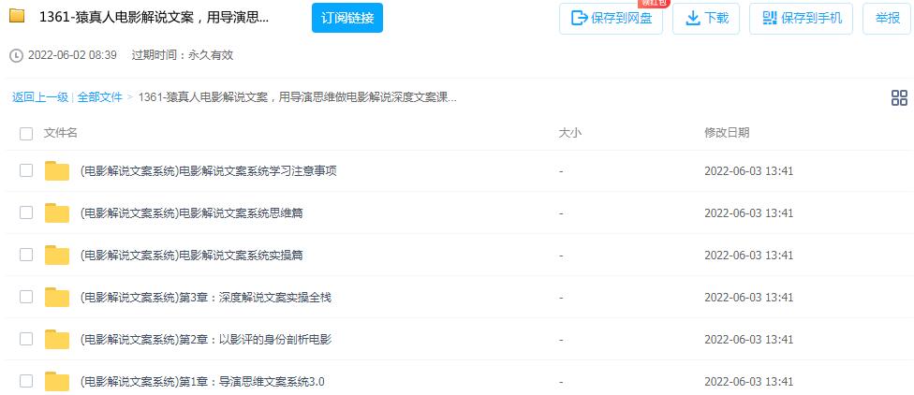This screenshot has height=395, width=914.
Task: Click the folder icon of 系统思维篇
Action: coord(57,212)
